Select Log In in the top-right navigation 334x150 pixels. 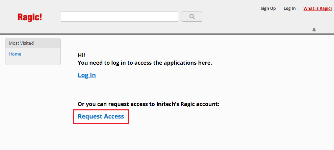pyautogui.click(x=289, y=8)
